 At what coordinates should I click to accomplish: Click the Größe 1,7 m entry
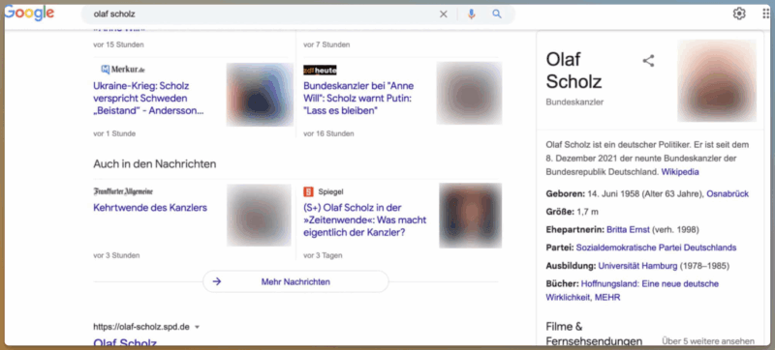tap(573, 212)
